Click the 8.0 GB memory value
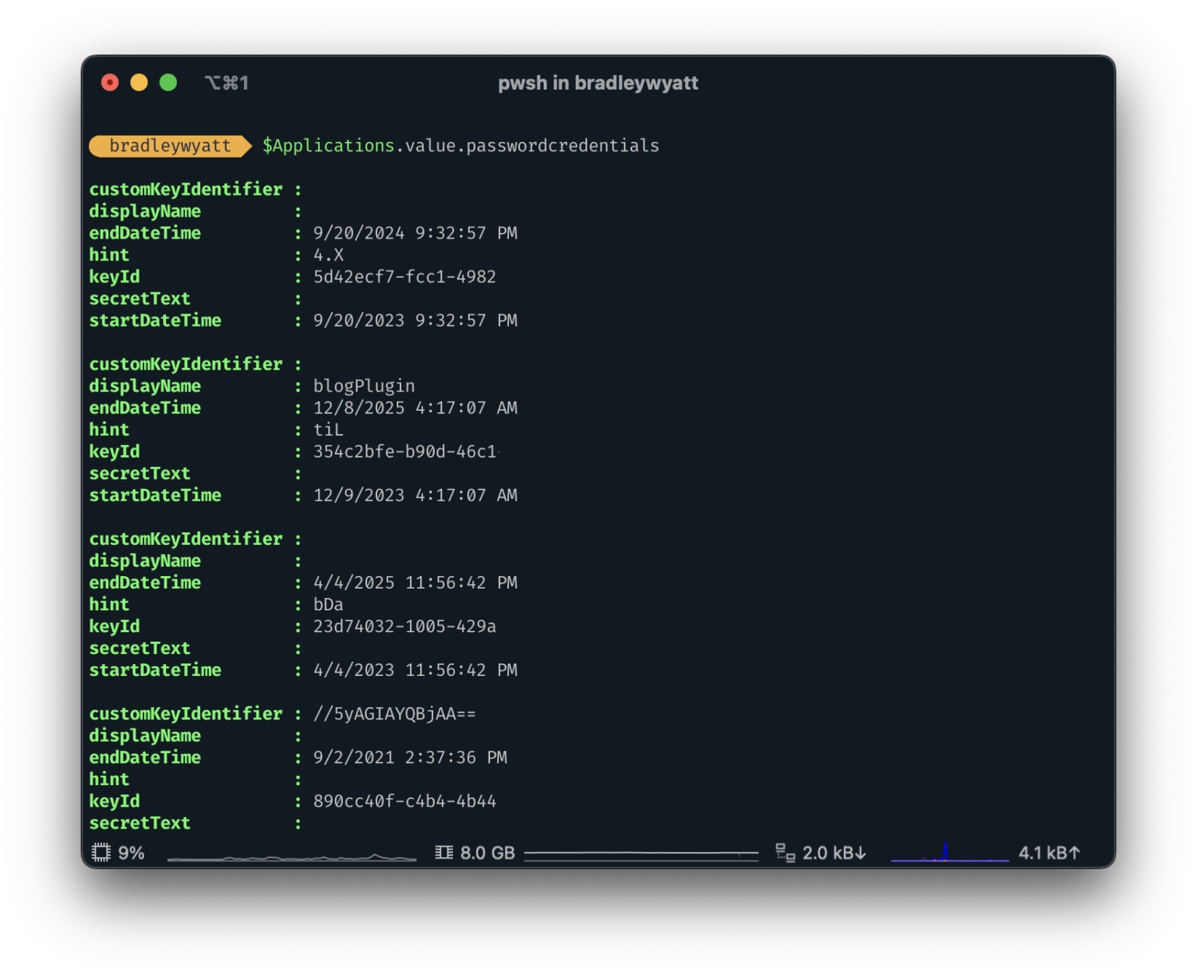The height and width of the screenshot is (976, 1197). (487, 853)
